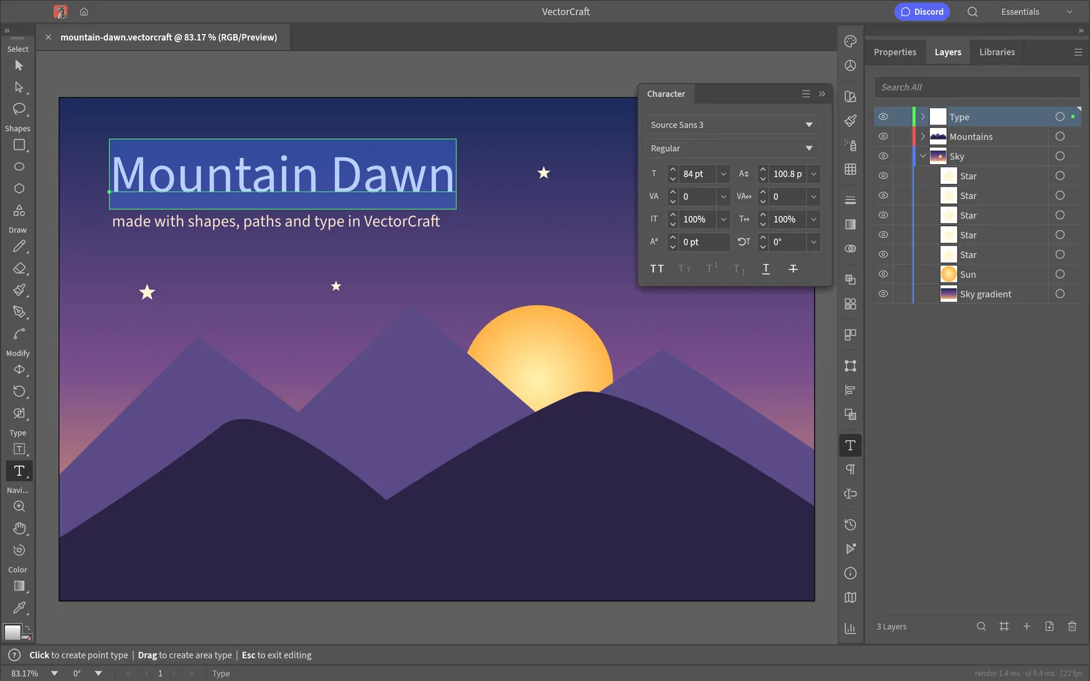Image resolution: width=1090 pixels, height=681 pixels.
Task: Open the search magnifier in title bar
Action: [x=973, y=12]
